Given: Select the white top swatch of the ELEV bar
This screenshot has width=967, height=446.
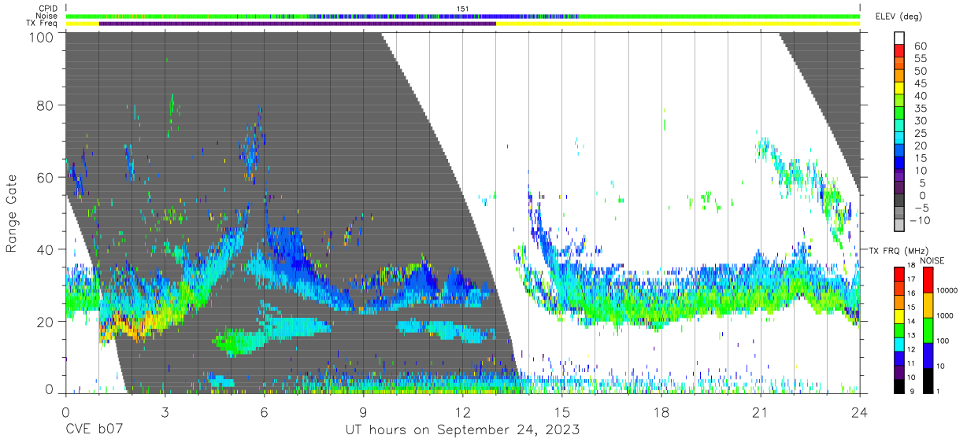Looking at the screenshot, I should (x=899, y=38).
